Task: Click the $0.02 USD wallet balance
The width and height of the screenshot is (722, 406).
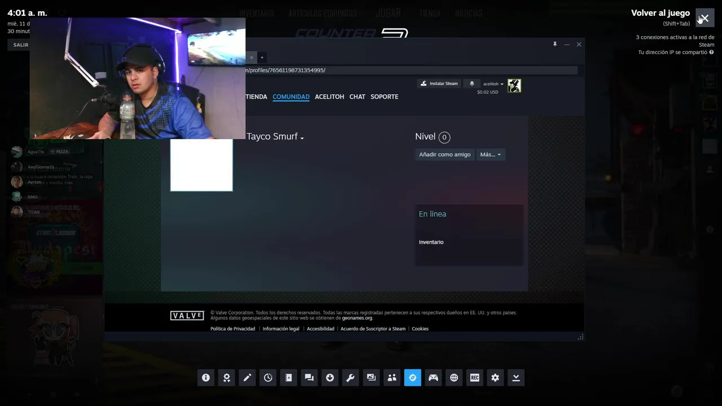Action: (487, 92)
